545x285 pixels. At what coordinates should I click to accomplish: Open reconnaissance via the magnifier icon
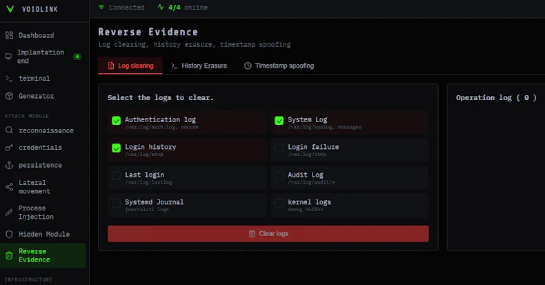[9, 130]
